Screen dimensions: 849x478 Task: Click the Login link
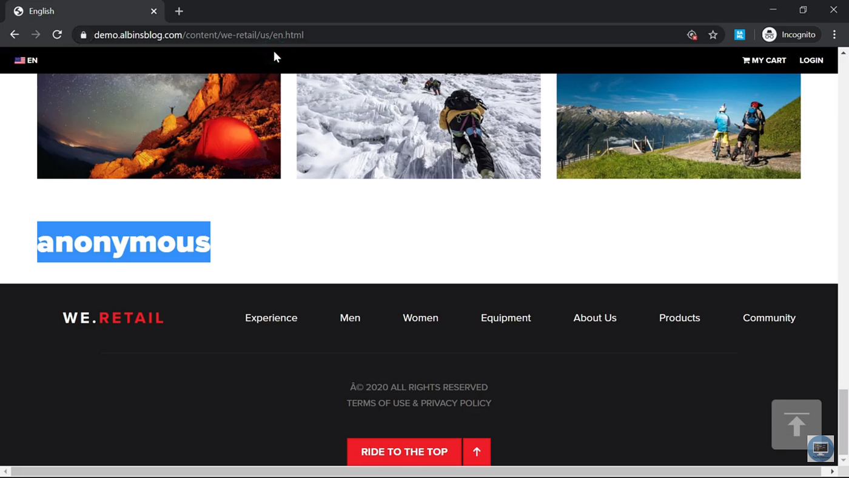click(811, 60)
